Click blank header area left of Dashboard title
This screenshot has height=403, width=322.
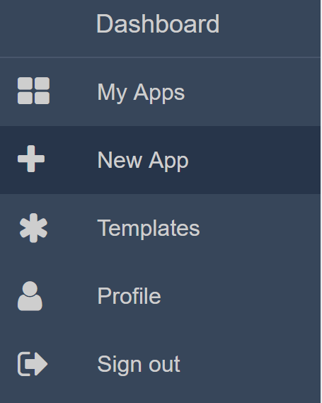click(46, 25)
